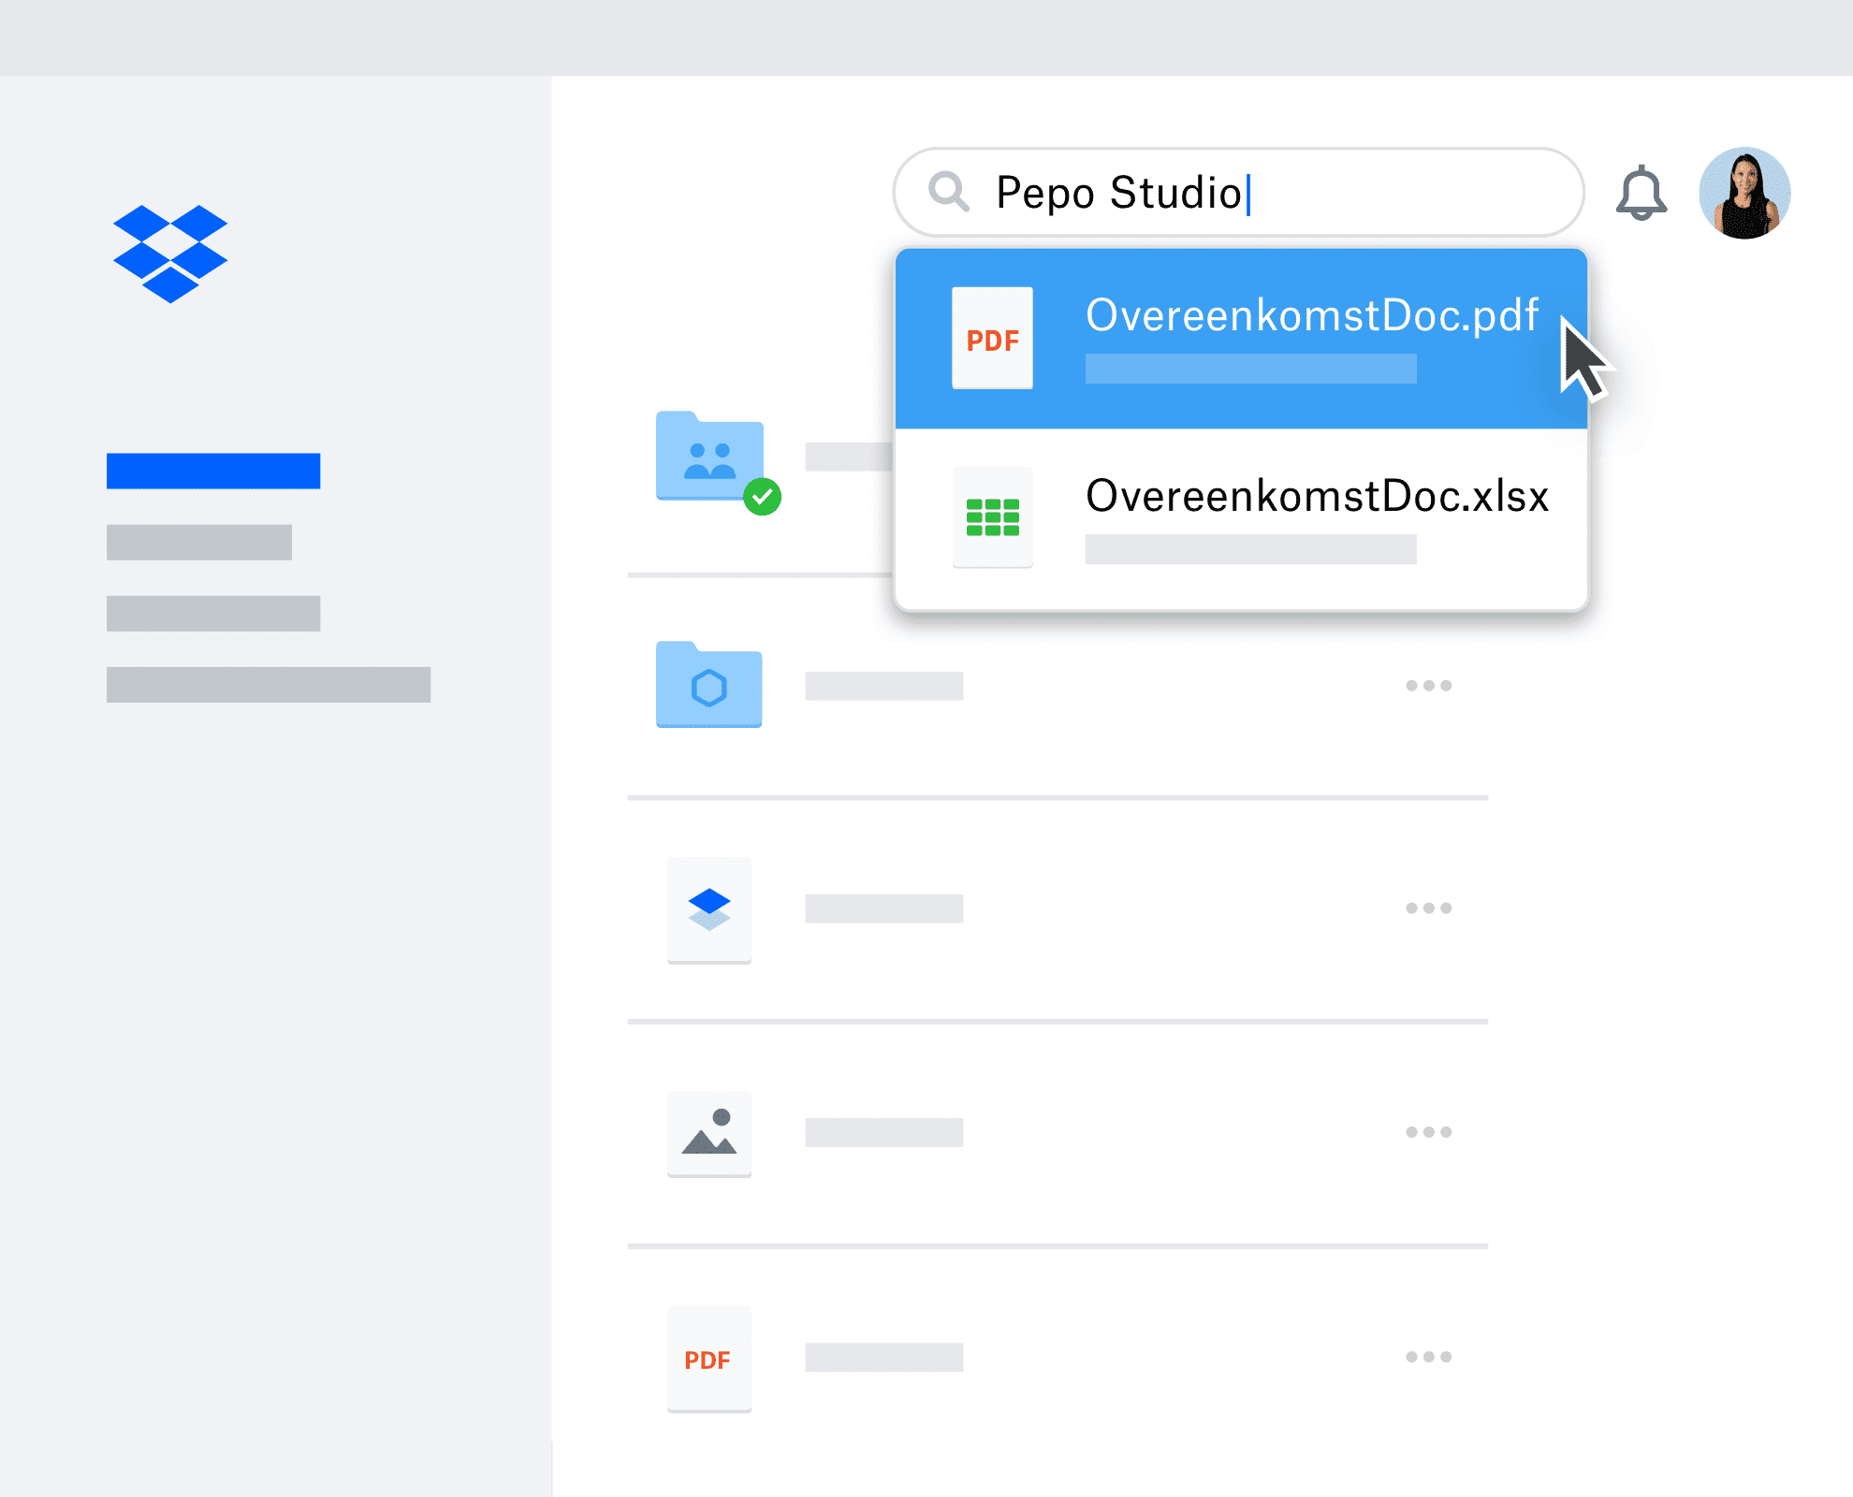Click the Dropbox Paper file icon

[708, 908]
